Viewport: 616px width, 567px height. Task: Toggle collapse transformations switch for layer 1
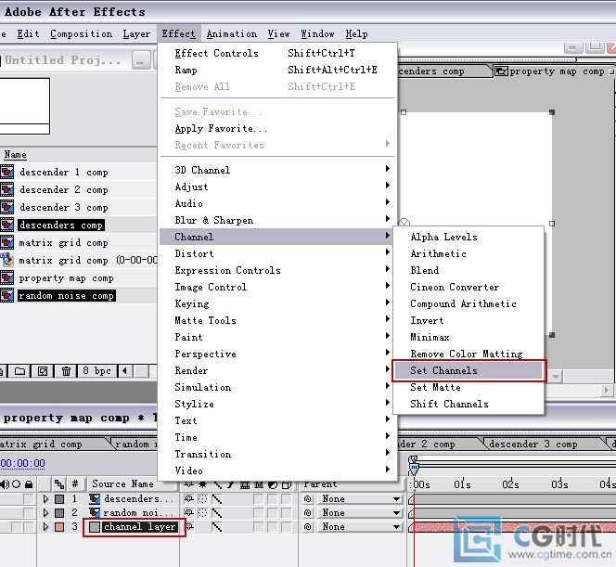tap(202, 499)
